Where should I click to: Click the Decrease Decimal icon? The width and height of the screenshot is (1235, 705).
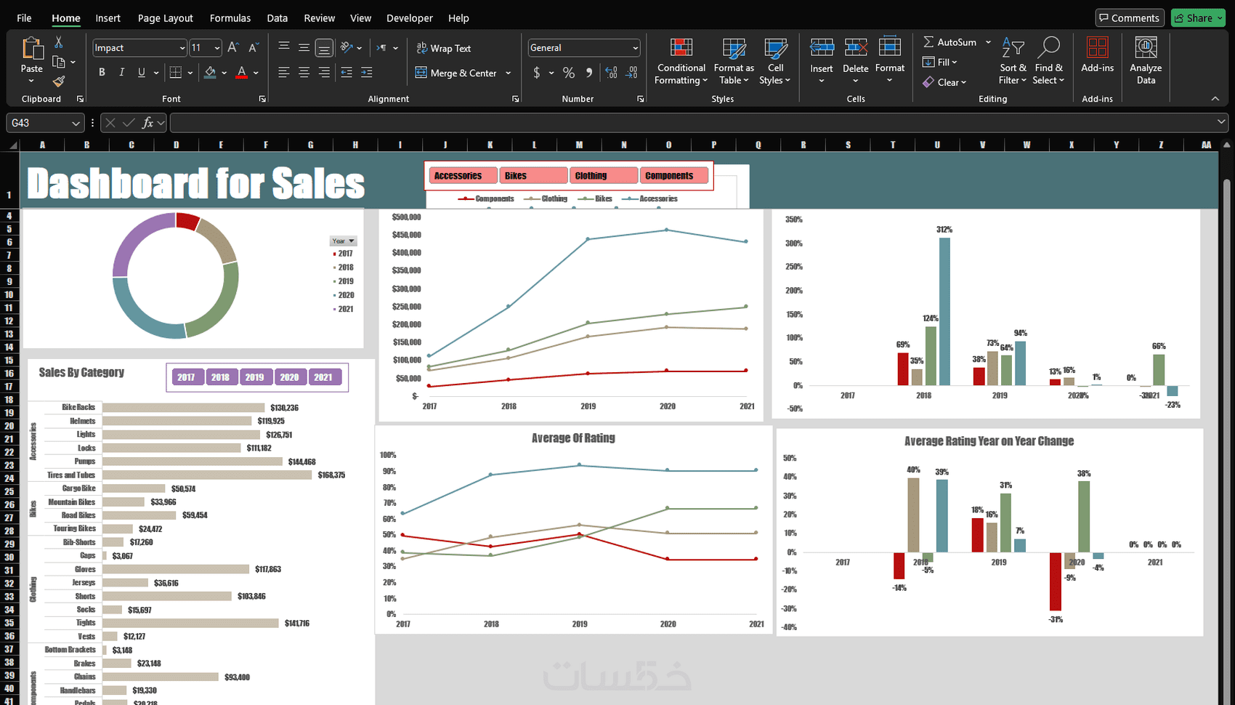coord(632,73)
